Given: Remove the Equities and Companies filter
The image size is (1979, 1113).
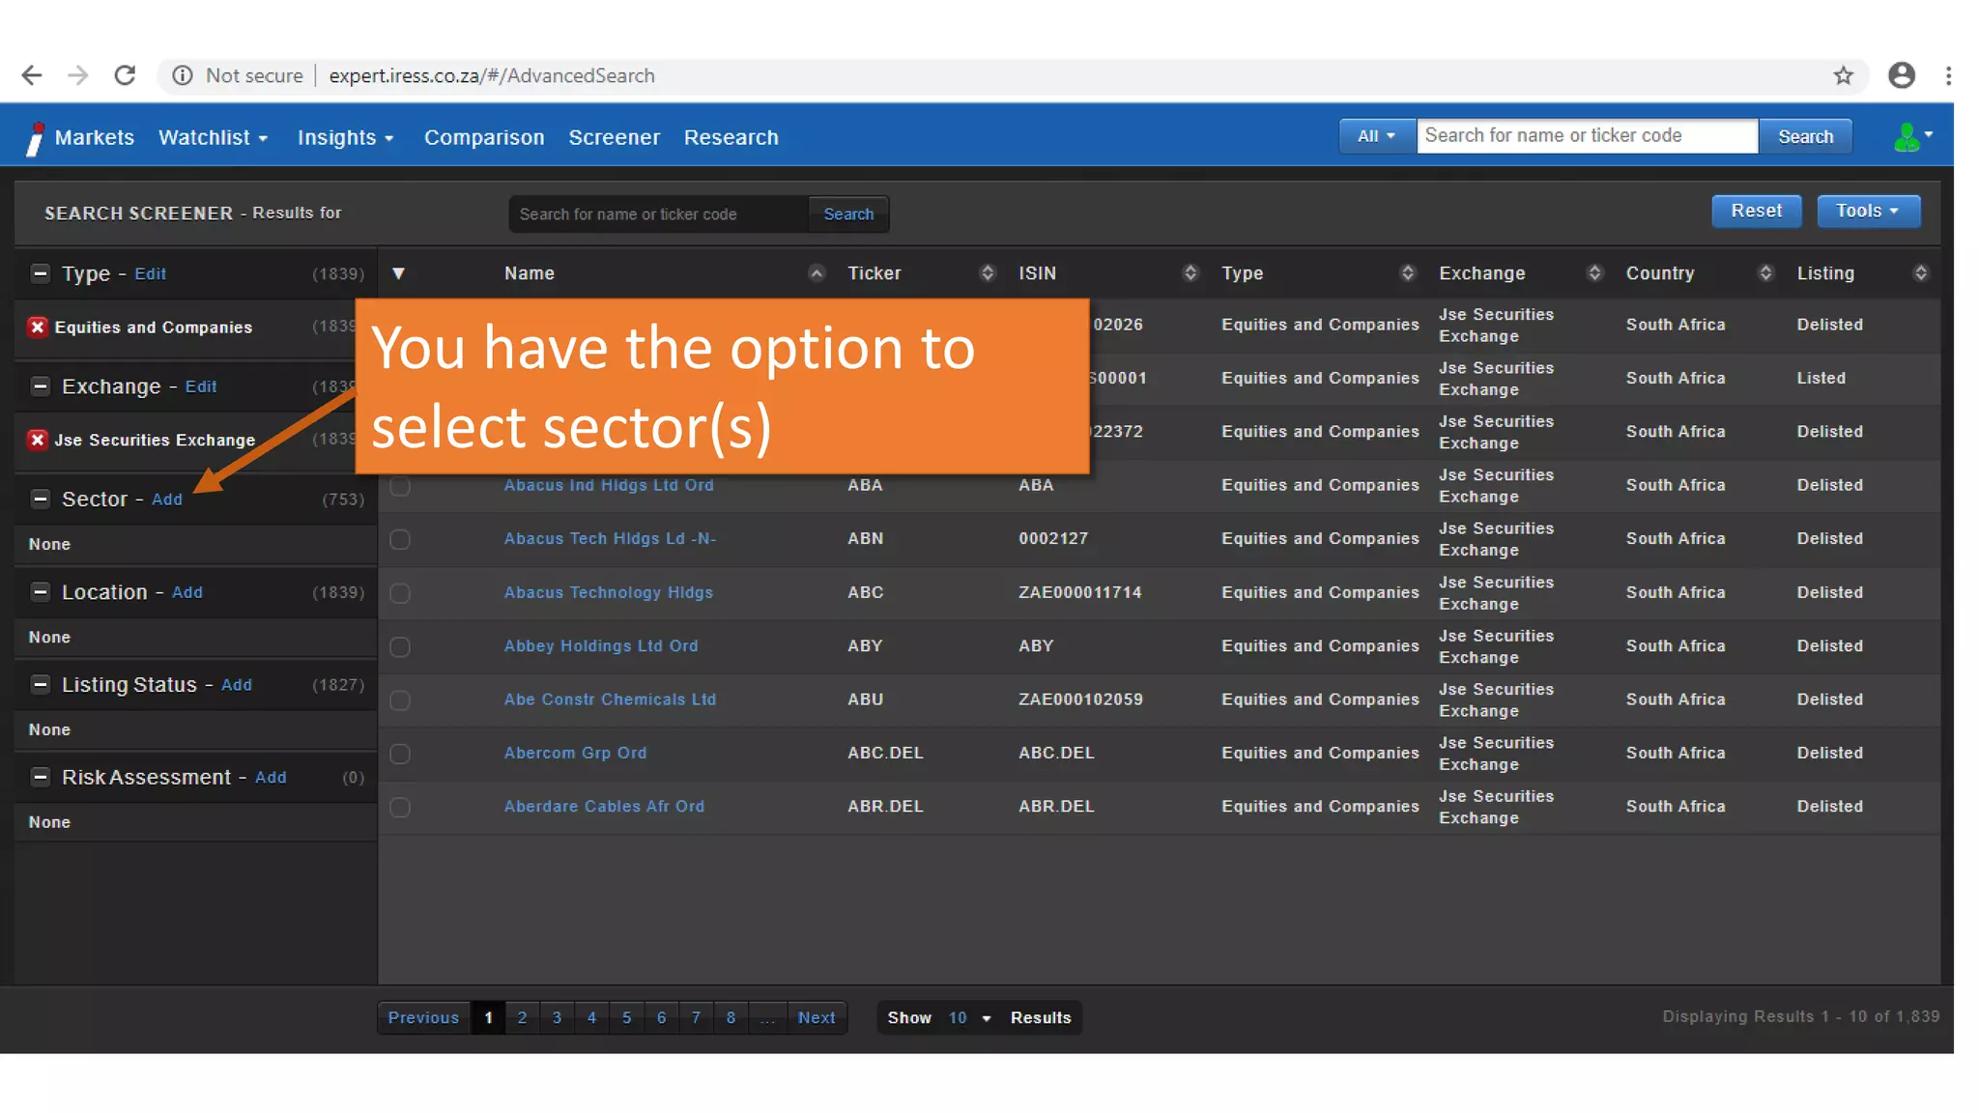Looking at the screenshot, I should [37, 328].
